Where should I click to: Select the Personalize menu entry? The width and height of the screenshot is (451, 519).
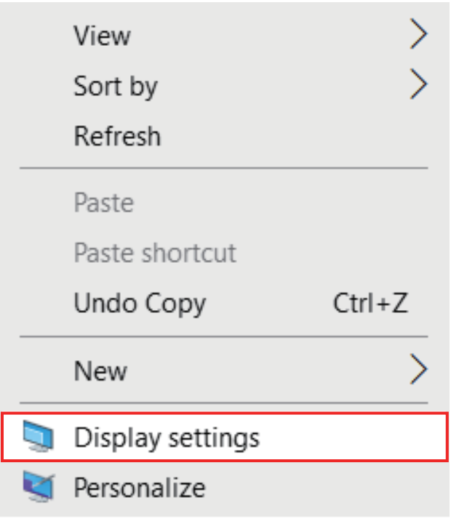point(139,486)
